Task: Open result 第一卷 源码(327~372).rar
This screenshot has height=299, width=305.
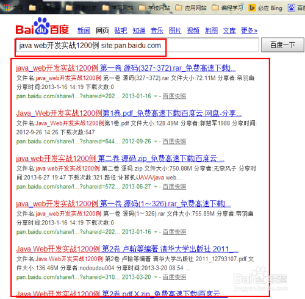Action: pyautogui.click(x=126, y=68)
